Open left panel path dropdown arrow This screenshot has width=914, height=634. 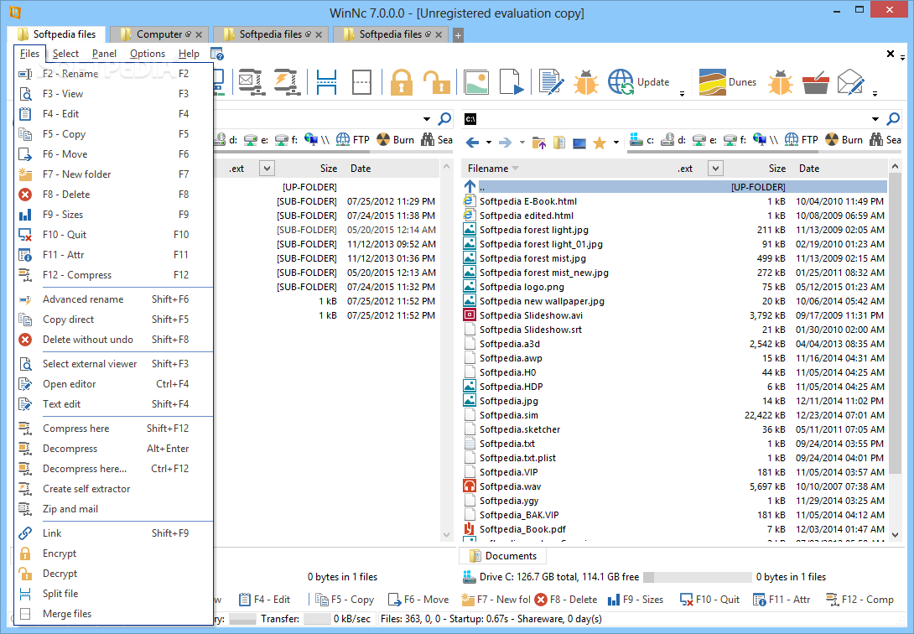click(x=427, y=119)
